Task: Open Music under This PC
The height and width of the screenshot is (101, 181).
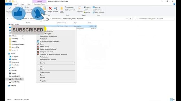Action: coord(13,68)
